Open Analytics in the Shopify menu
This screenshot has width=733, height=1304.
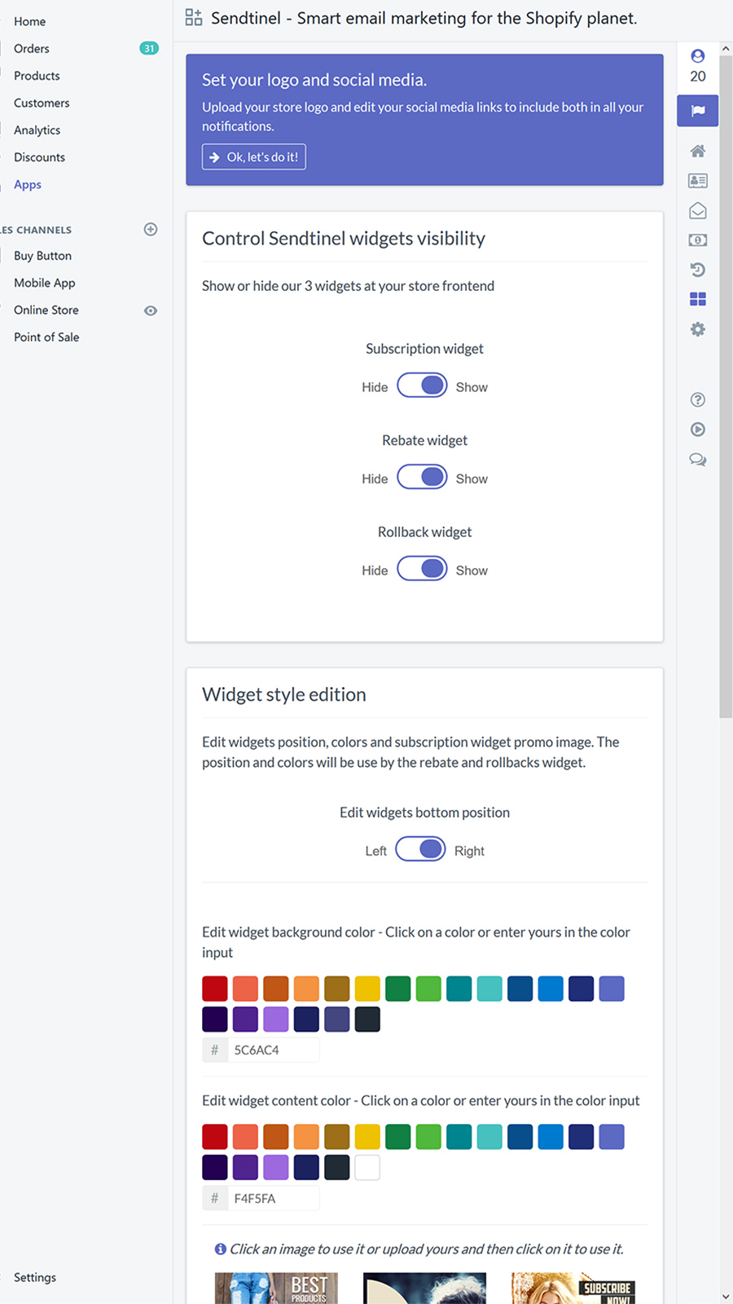37,130
